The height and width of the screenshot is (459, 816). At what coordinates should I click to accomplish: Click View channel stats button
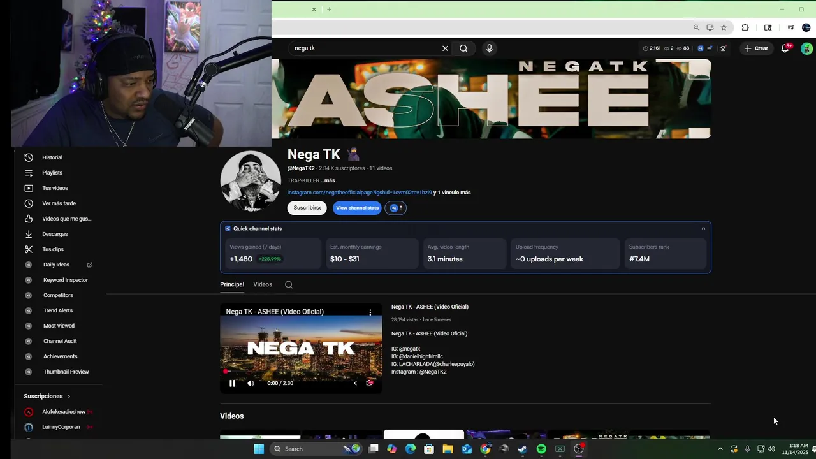(x=357, y=208)
